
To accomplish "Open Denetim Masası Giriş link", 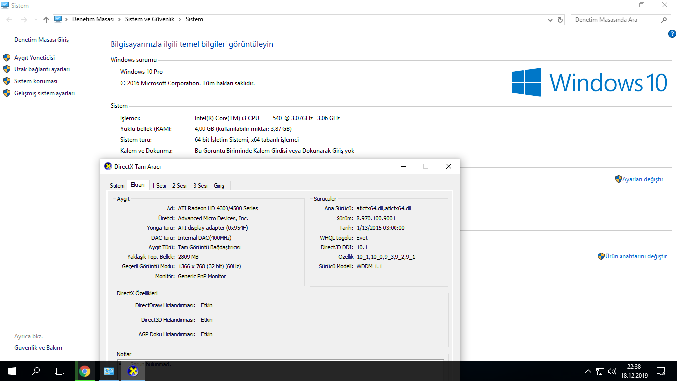I will coord(42,40).
